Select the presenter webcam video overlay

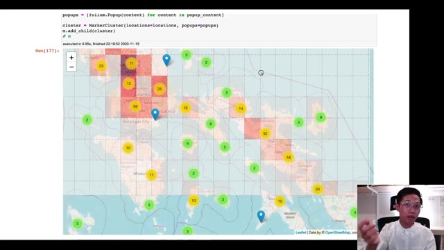click(x=400, y=217)
